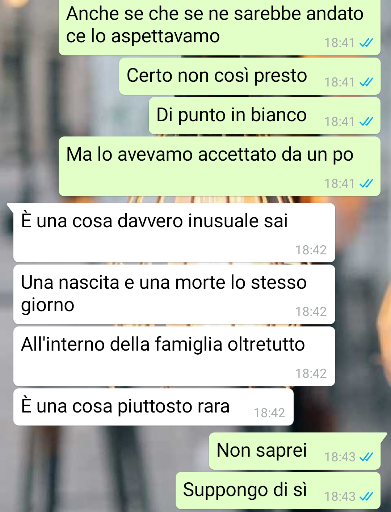Tap 18:42 timestamp on 'È una cosa piuttosto rara'
The height and width of the screenshot is (512, 391).
pos(269,413)
